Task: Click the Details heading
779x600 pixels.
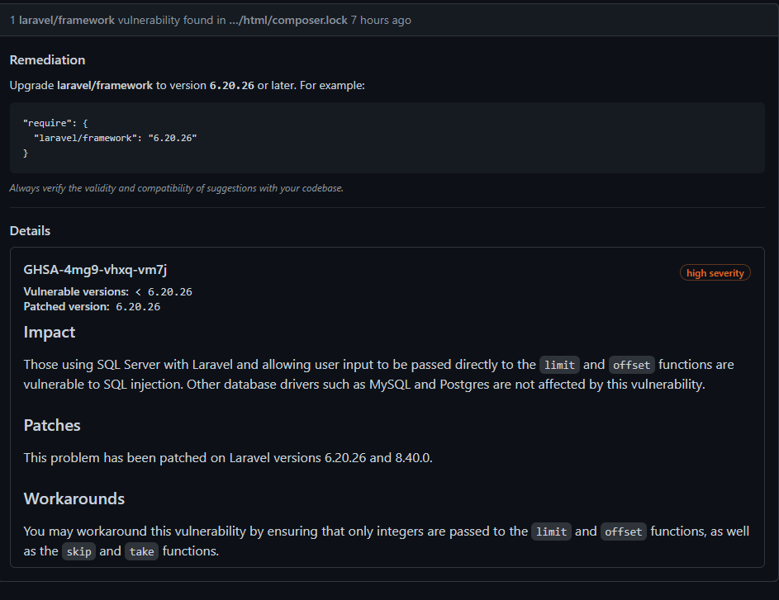Action: [30, 231]
